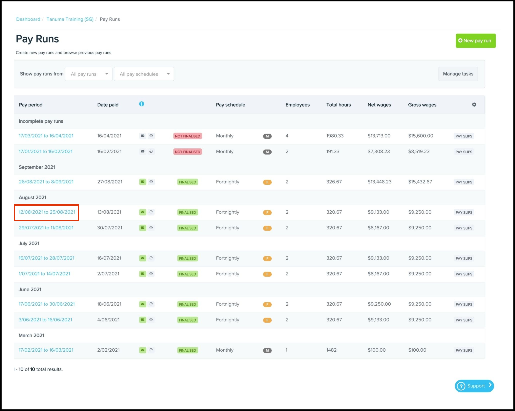
Task: Click the recurring icon for 12/08/2021 pay run
Action: click(151, 212)
